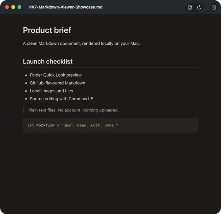Image resolution: width=221 pixels, height=214 pixels.
Task: Select Local images and files bullet
Action: (52, 91)
